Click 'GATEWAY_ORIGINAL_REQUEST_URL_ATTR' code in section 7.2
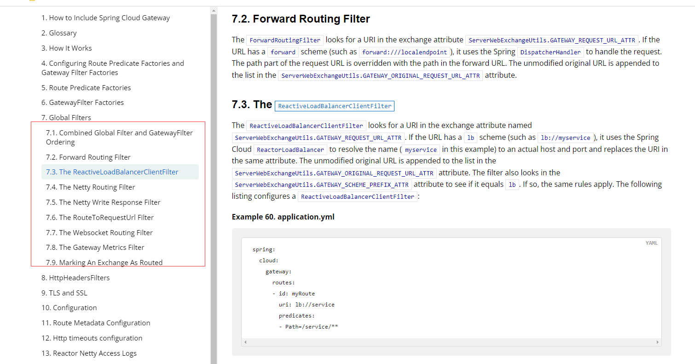The image size is (695, 364). coord(380,76)
